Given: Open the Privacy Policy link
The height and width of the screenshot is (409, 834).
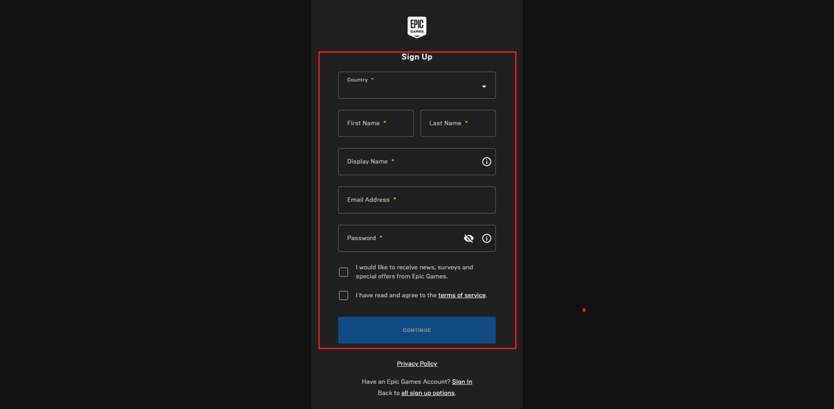Looking at the screenshot, I should (x=416, y=363).
